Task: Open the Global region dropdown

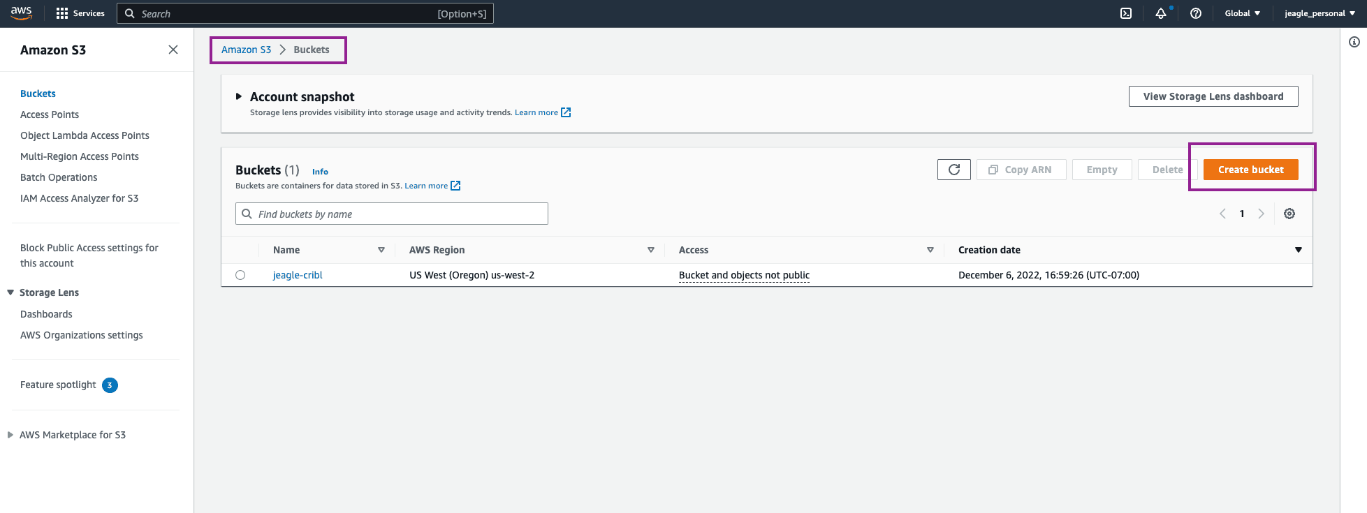Action: pos(1242,13)
